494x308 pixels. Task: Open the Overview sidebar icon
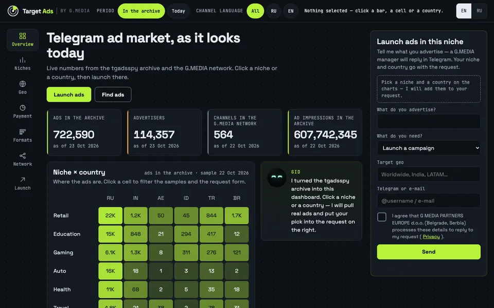point(23,36)
